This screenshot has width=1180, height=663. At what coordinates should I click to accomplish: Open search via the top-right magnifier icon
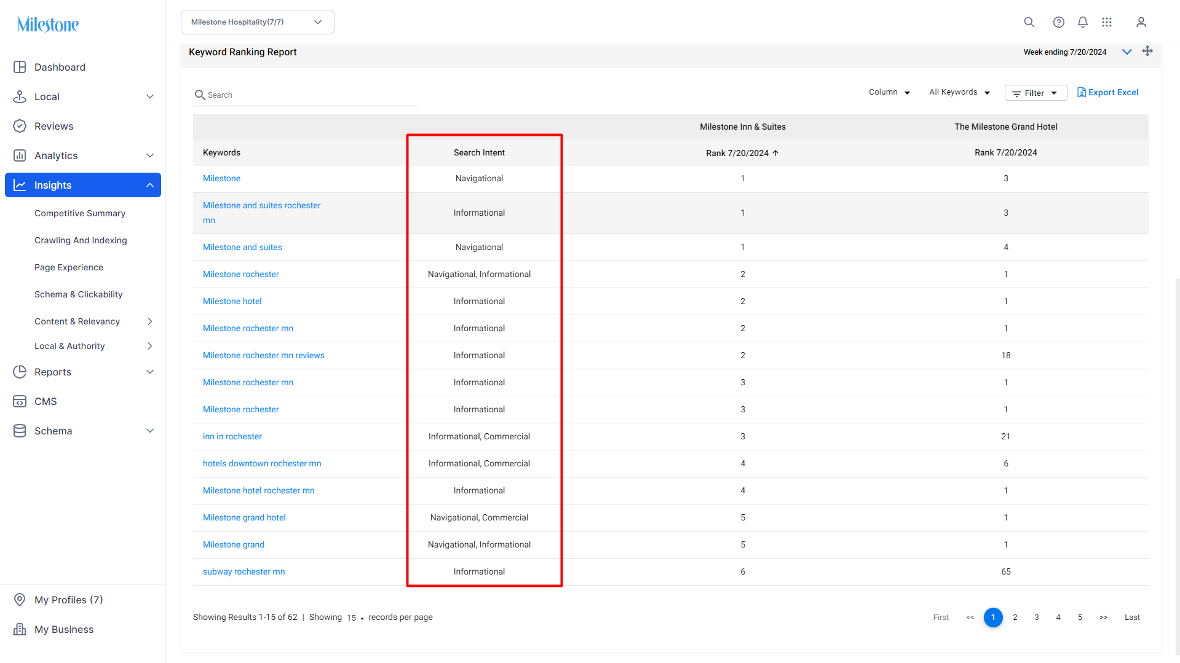pos(1029,22)
